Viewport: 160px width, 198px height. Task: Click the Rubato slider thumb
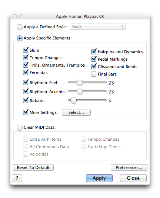73,100
